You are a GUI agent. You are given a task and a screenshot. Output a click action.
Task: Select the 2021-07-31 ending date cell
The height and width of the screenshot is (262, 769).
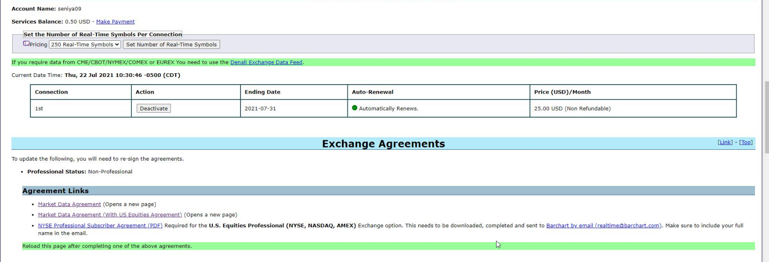click(294, 109)
